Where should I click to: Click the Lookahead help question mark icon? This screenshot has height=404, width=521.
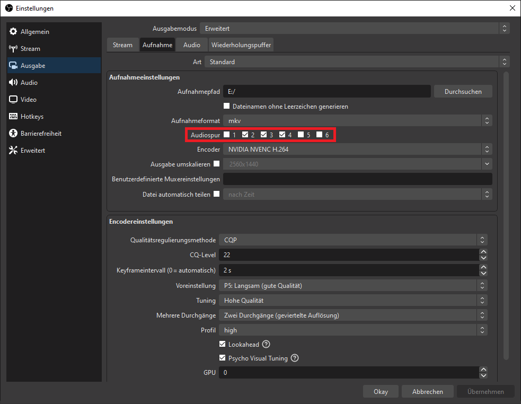(267, 345)
